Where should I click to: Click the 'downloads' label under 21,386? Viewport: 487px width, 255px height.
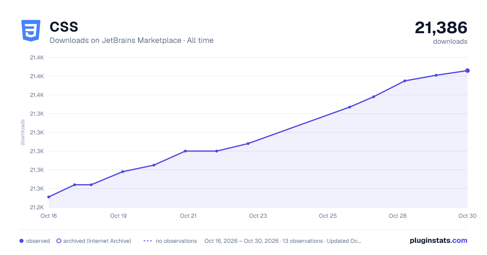(450, 41)
